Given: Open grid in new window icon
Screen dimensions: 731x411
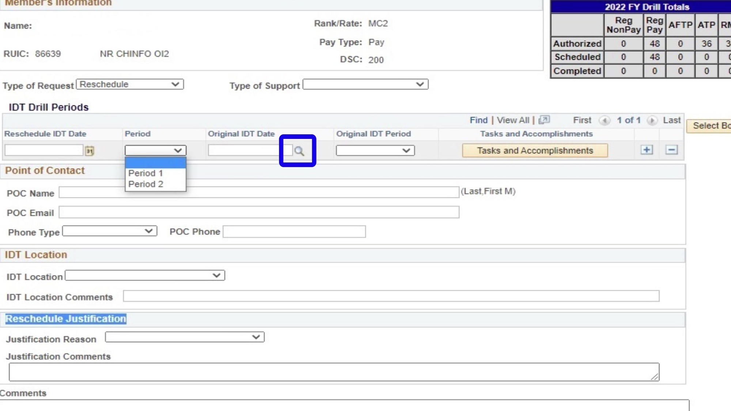Looking at the screenshot, I should (x=544, y=120).
